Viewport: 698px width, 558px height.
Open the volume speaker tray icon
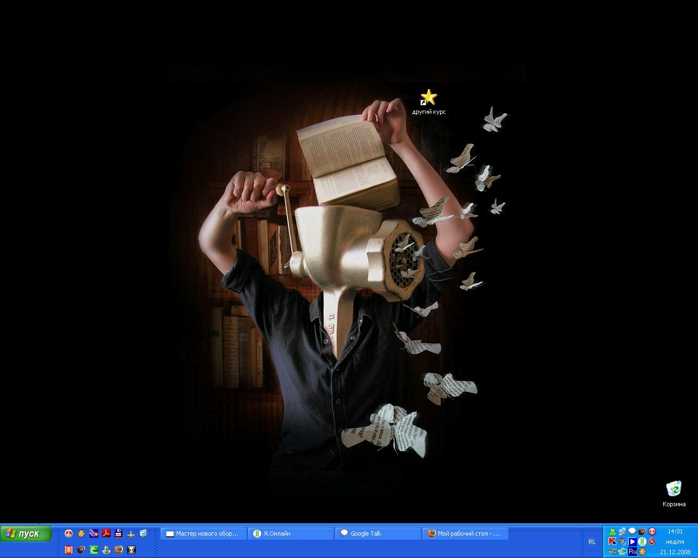[622, 541]
